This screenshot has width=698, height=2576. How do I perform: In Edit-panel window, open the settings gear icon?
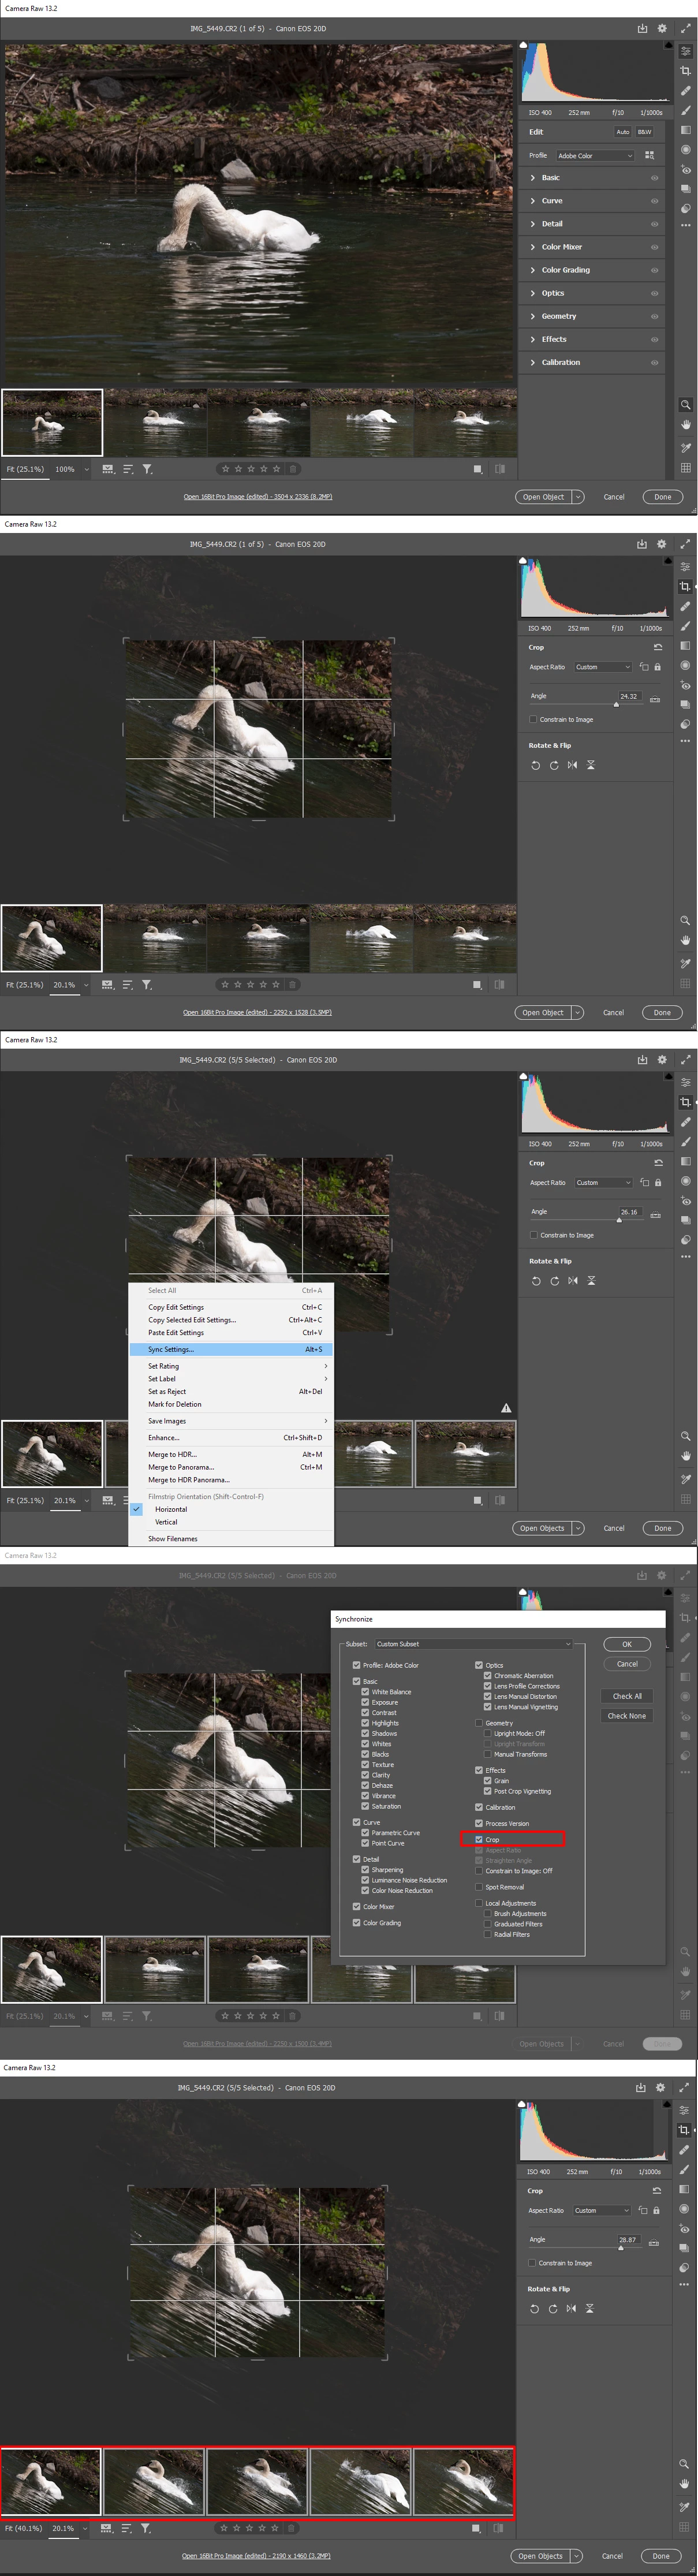(661, 29)
